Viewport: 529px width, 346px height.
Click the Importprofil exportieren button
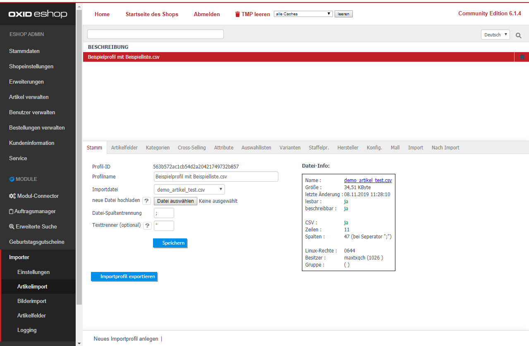[x=124, y=276]
